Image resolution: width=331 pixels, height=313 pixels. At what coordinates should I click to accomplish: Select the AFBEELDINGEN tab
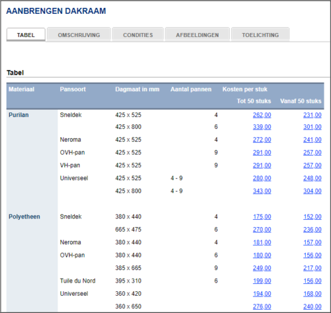(197, 35)
